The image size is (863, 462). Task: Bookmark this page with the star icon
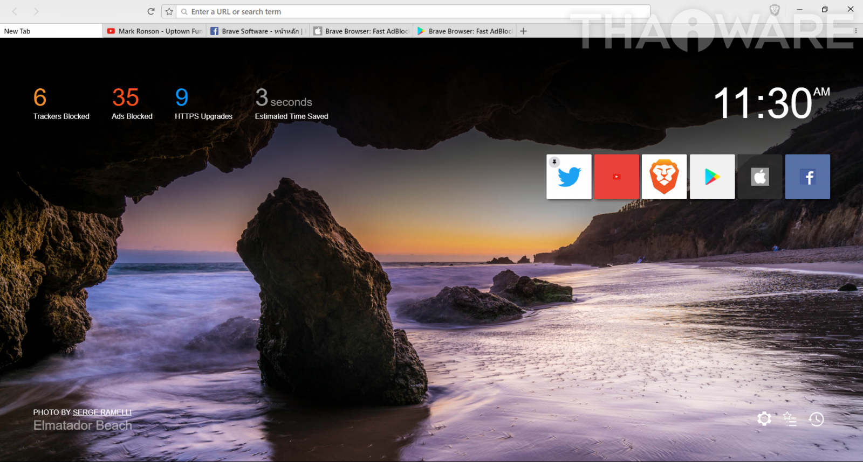169,11
